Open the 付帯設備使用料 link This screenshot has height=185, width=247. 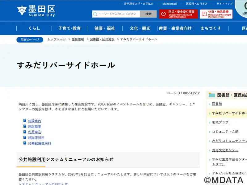40,143
